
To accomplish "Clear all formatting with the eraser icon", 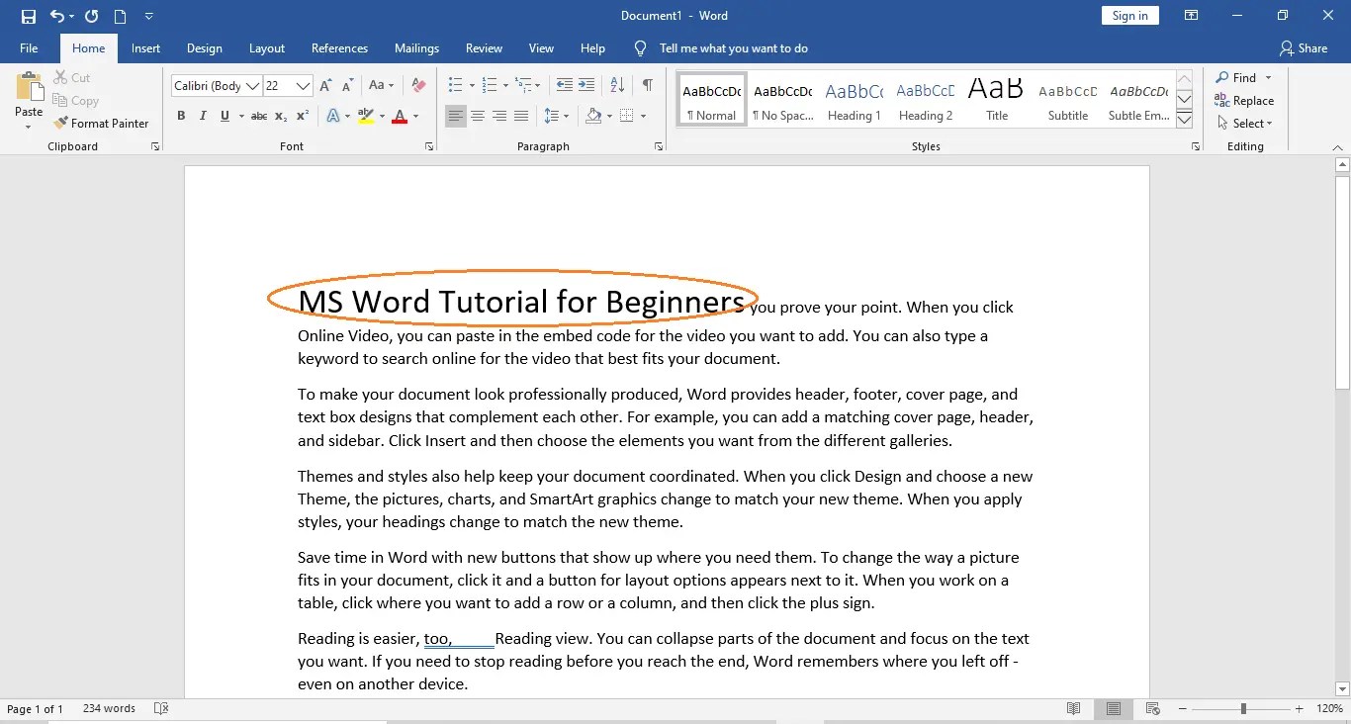I will [x=418, y=85].
